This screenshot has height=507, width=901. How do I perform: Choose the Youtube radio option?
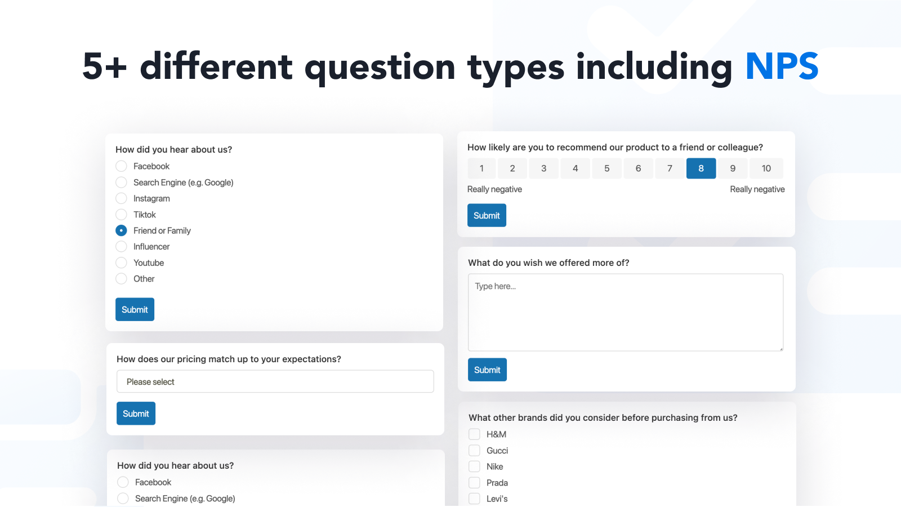[121, 263]
